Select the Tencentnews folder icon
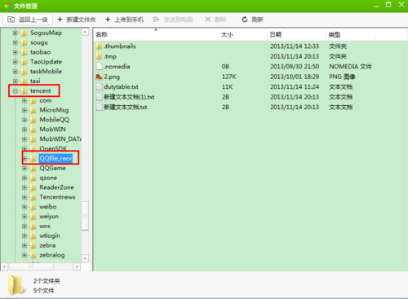 33,197
